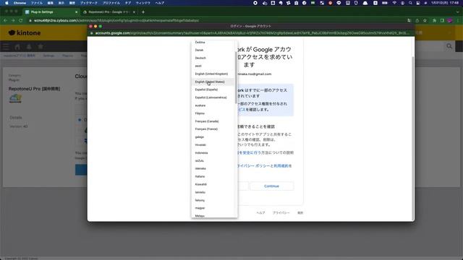Open the Chrome tab search chevron

pos(458,12)
